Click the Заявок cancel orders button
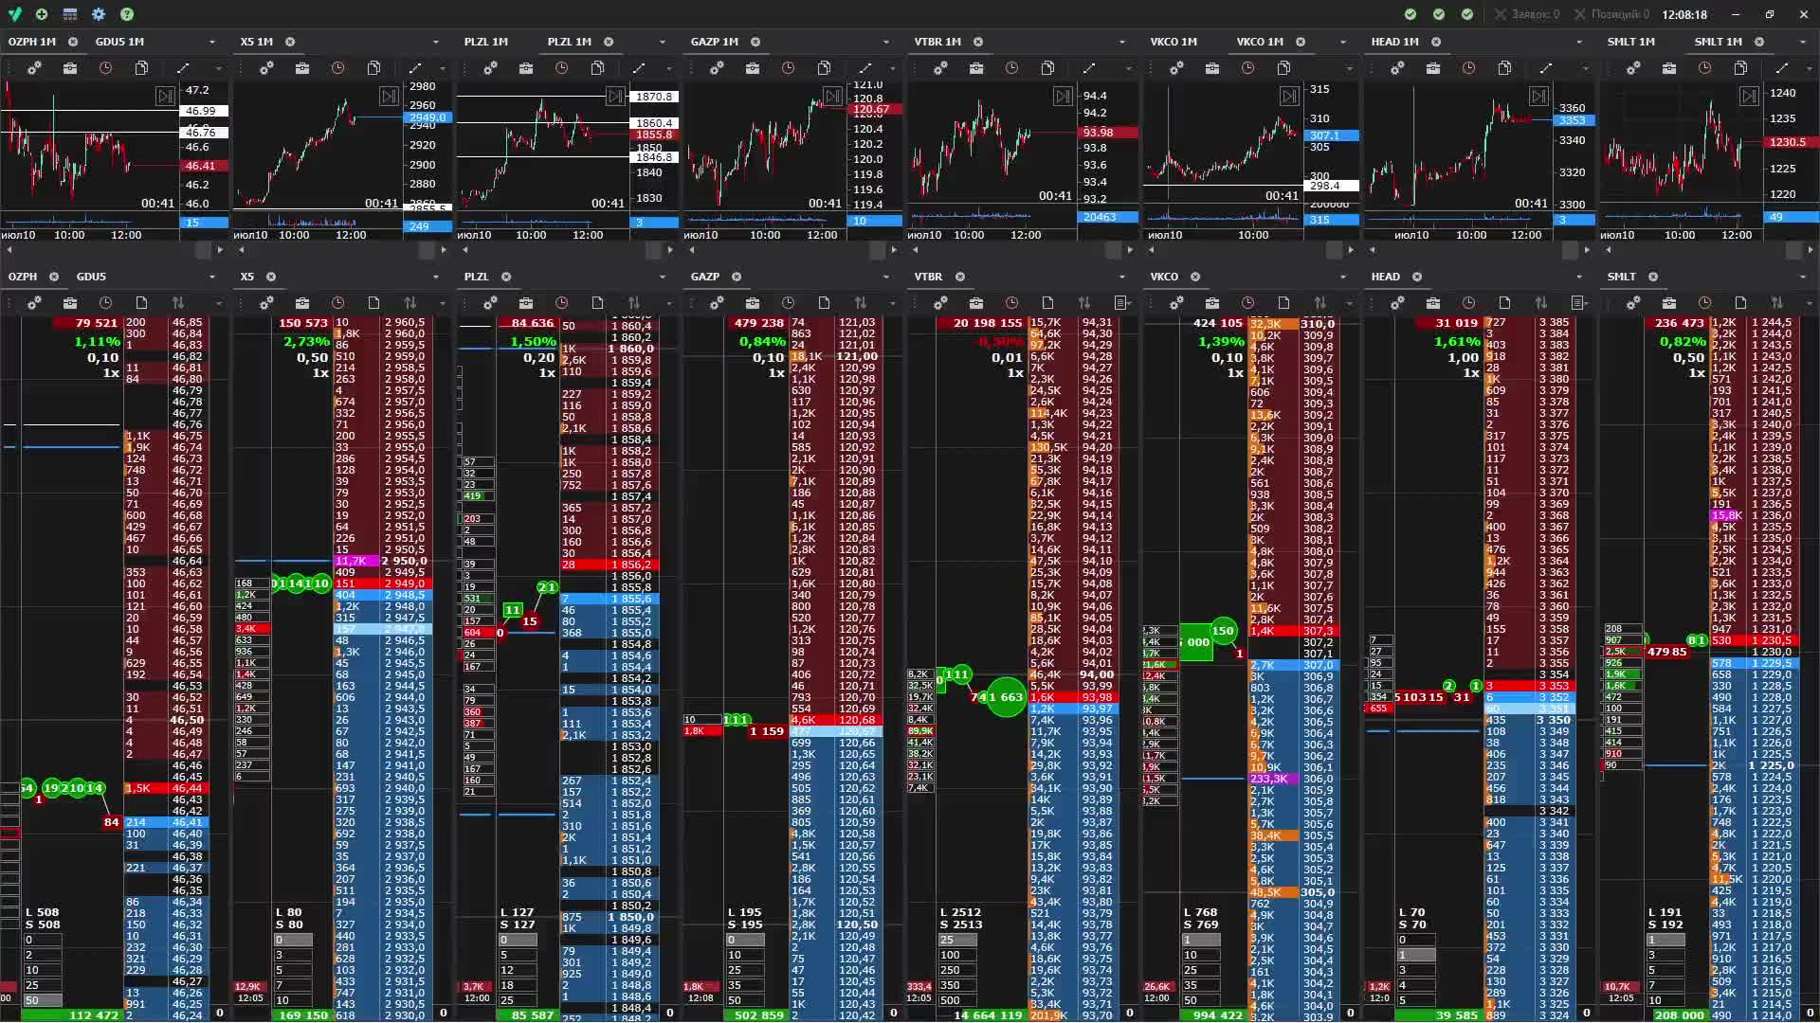 point(1527,14)
